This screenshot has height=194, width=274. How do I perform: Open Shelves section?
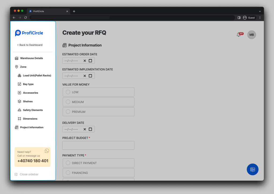pyautogui.click(x=28, y=101)
